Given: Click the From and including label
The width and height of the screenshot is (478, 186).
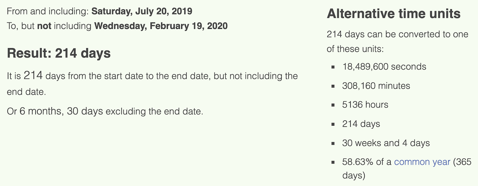Looking at the screenshot, I should (x=48, y=11).
